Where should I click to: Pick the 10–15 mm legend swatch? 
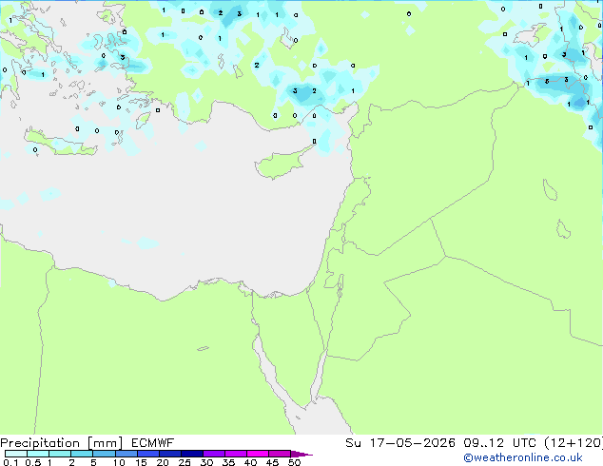126,454
